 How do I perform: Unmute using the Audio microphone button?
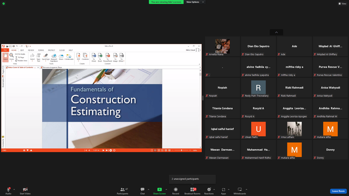point(8,191)
